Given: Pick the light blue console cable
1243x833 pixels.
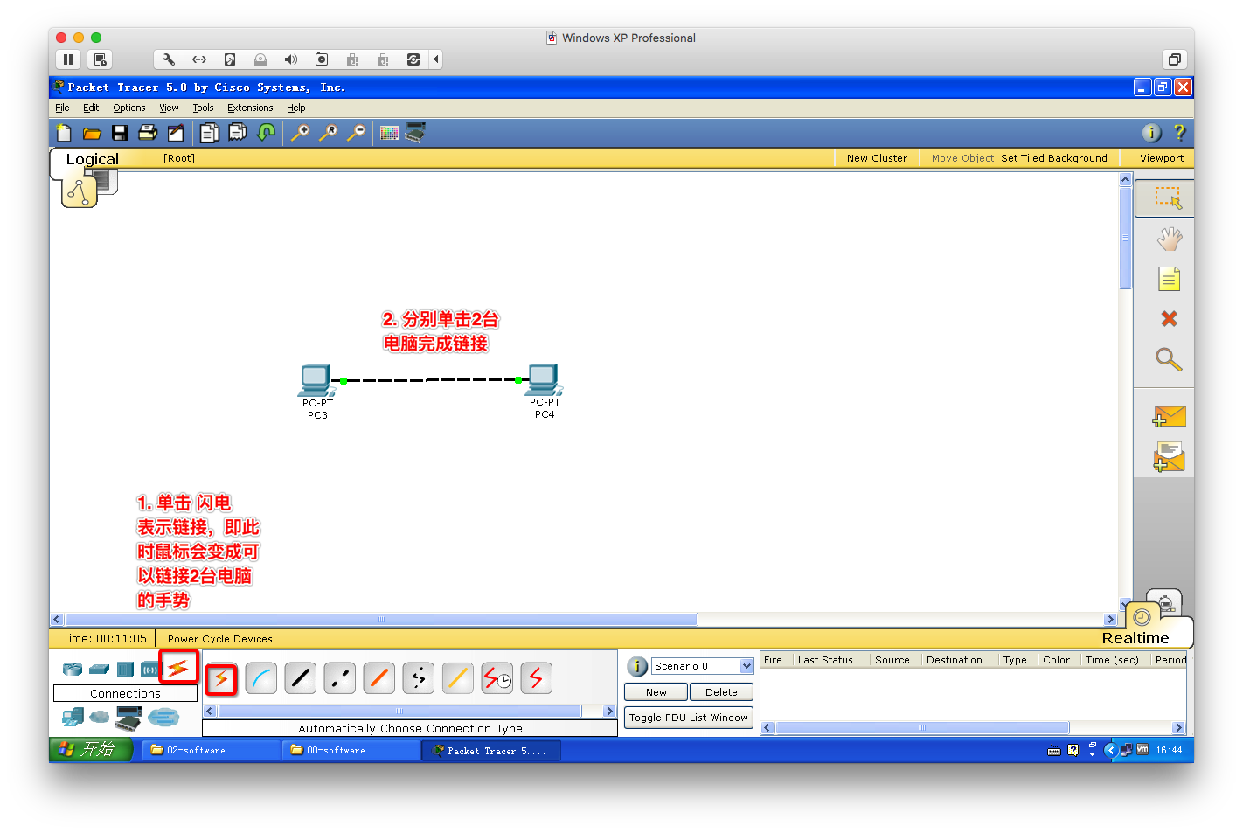Looking at the screenshot, I should (x=260, y=678).
